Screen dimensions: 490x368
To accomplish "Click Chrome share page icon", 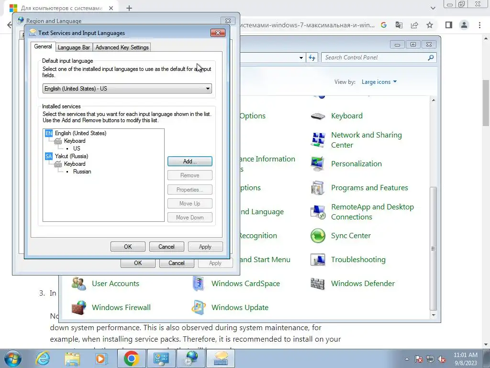I will pyautogui.click(x=414, y=25).
